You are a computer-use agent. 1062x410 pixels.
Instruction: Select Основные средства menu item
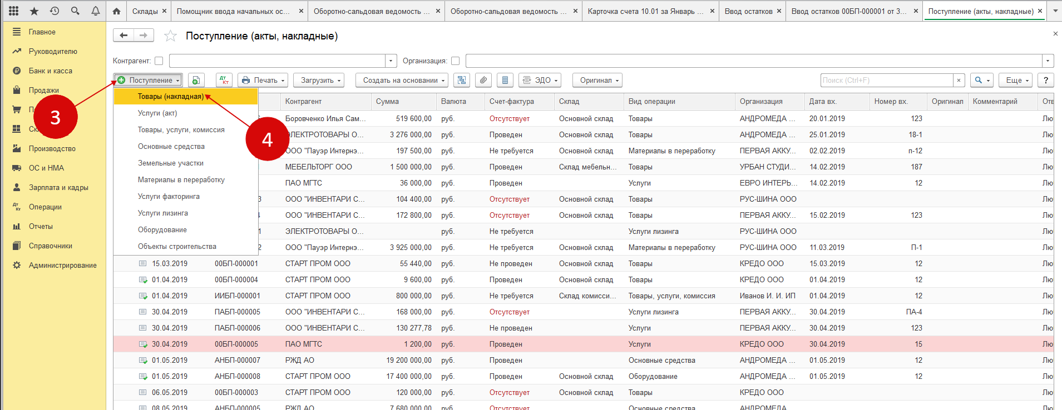tap(186, 147)
